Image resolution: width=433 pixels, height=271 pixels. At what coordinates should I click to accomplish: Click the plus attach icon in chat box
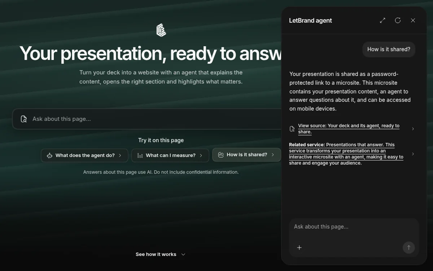point(299,248)
